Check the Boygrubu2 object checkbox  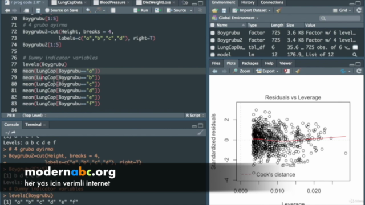[213, 40]
